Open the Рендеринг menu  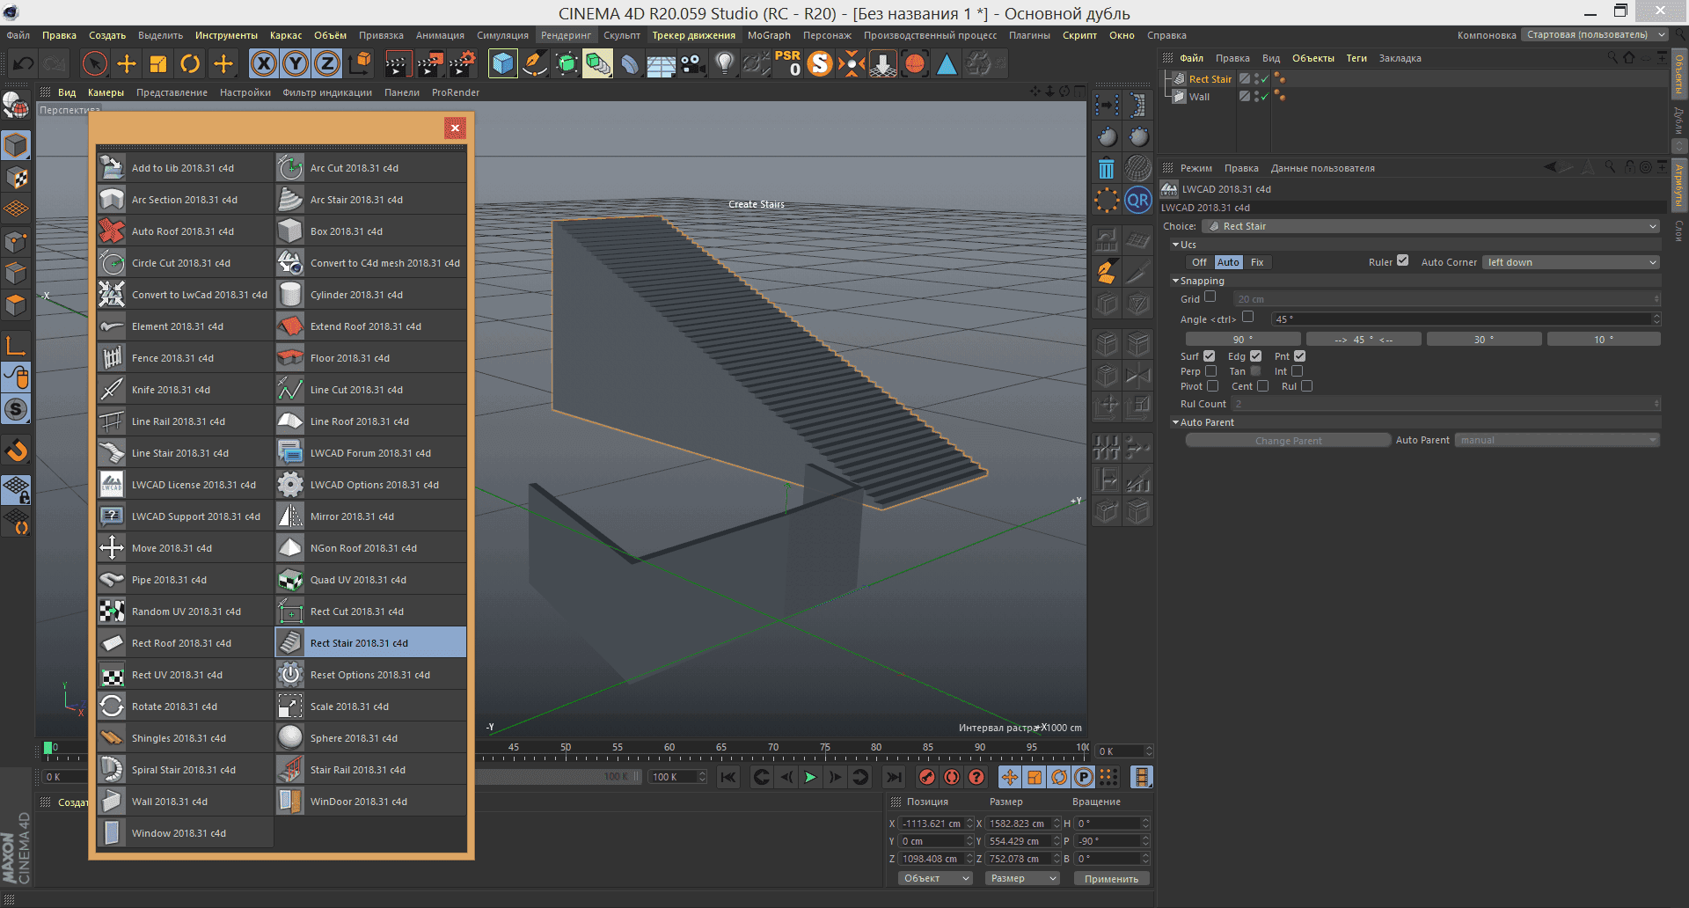pyautogui.click(x=566, y=35)
